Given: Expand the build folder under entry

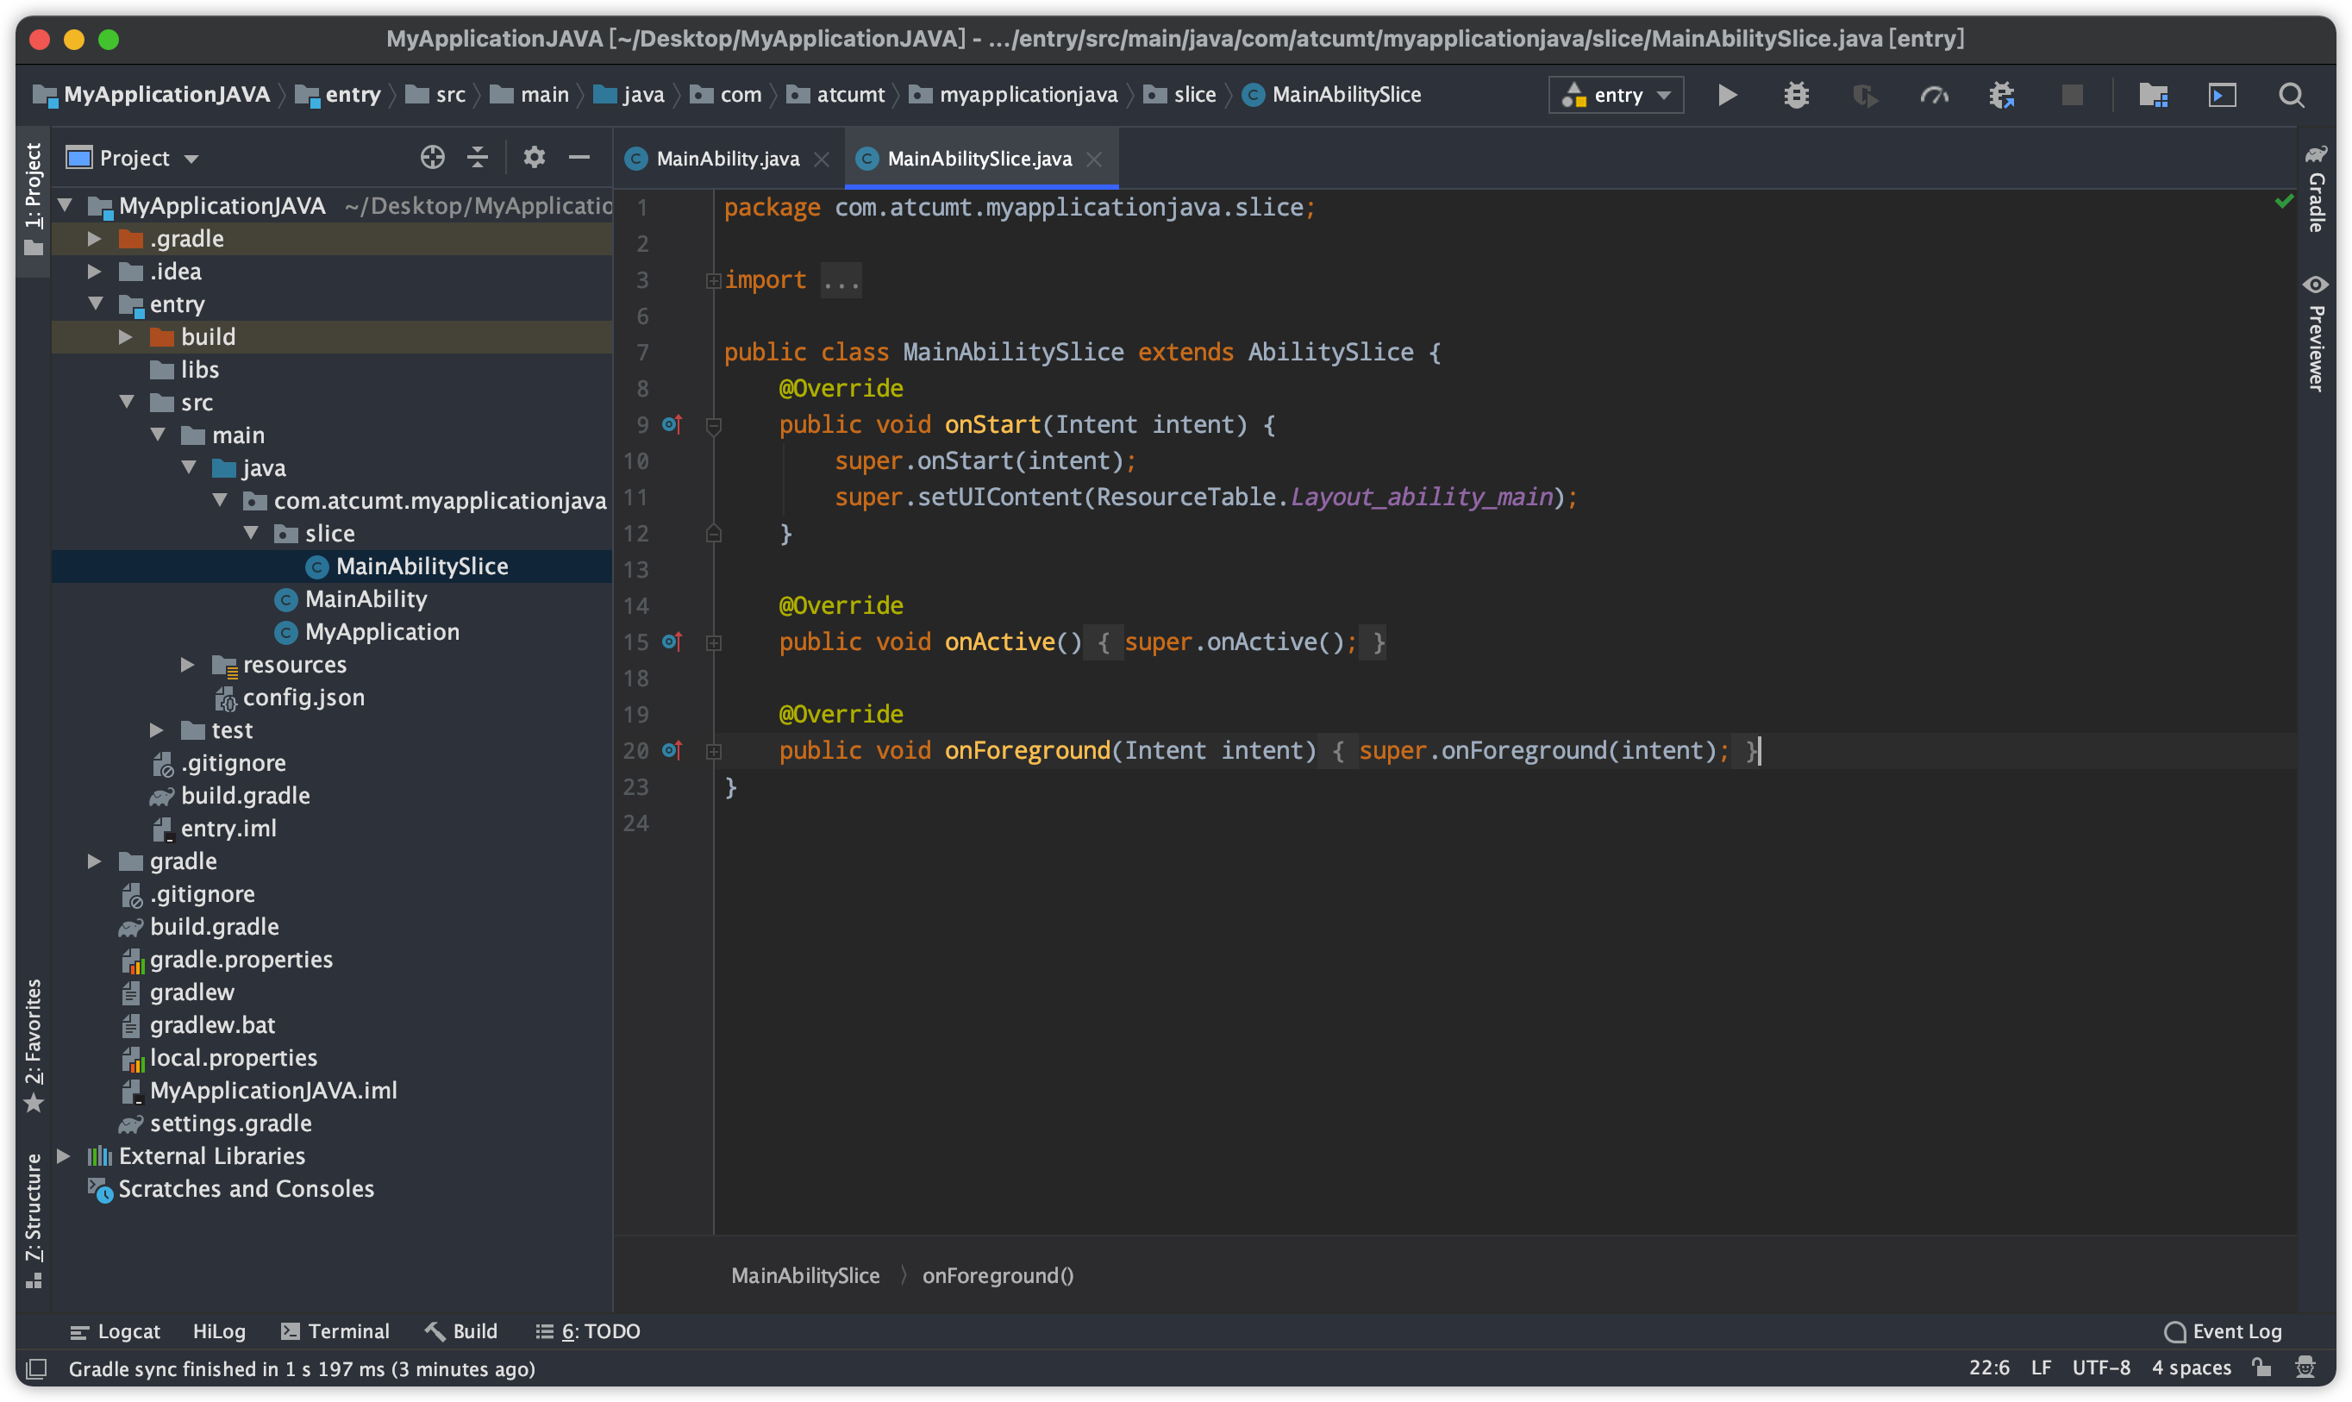Looking at the screenshot, I should (x=125, y=336).
